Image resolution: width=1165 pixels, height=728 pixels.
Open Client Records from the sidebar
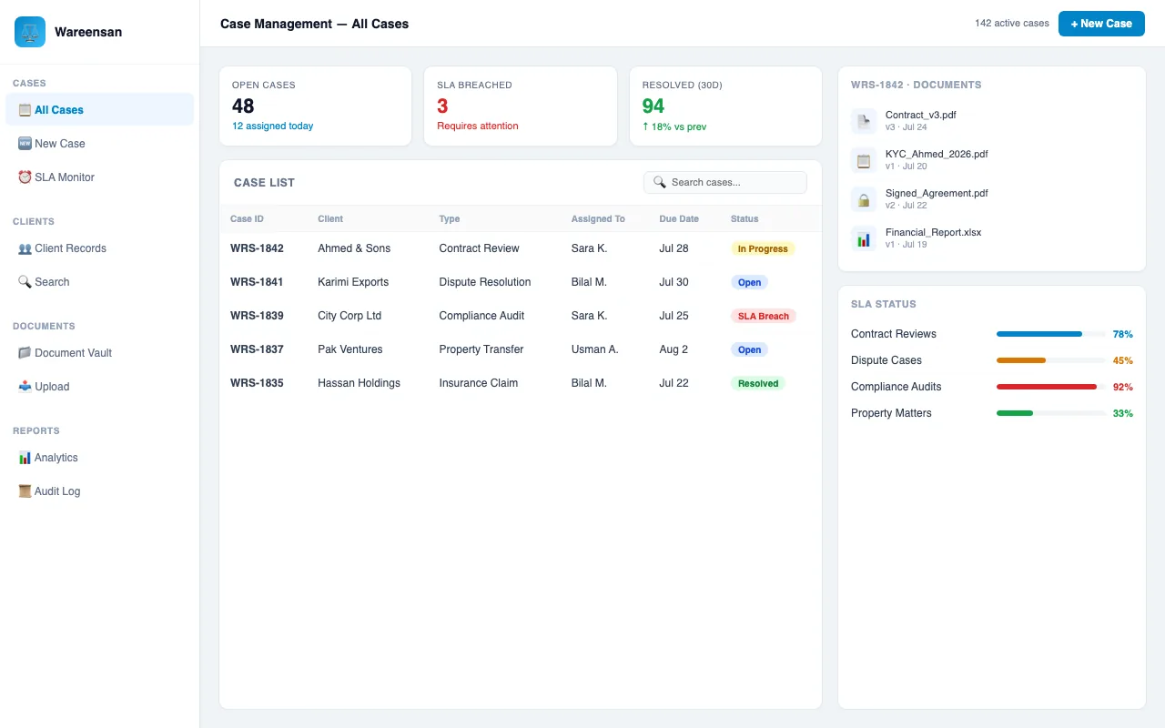point(100,248)
